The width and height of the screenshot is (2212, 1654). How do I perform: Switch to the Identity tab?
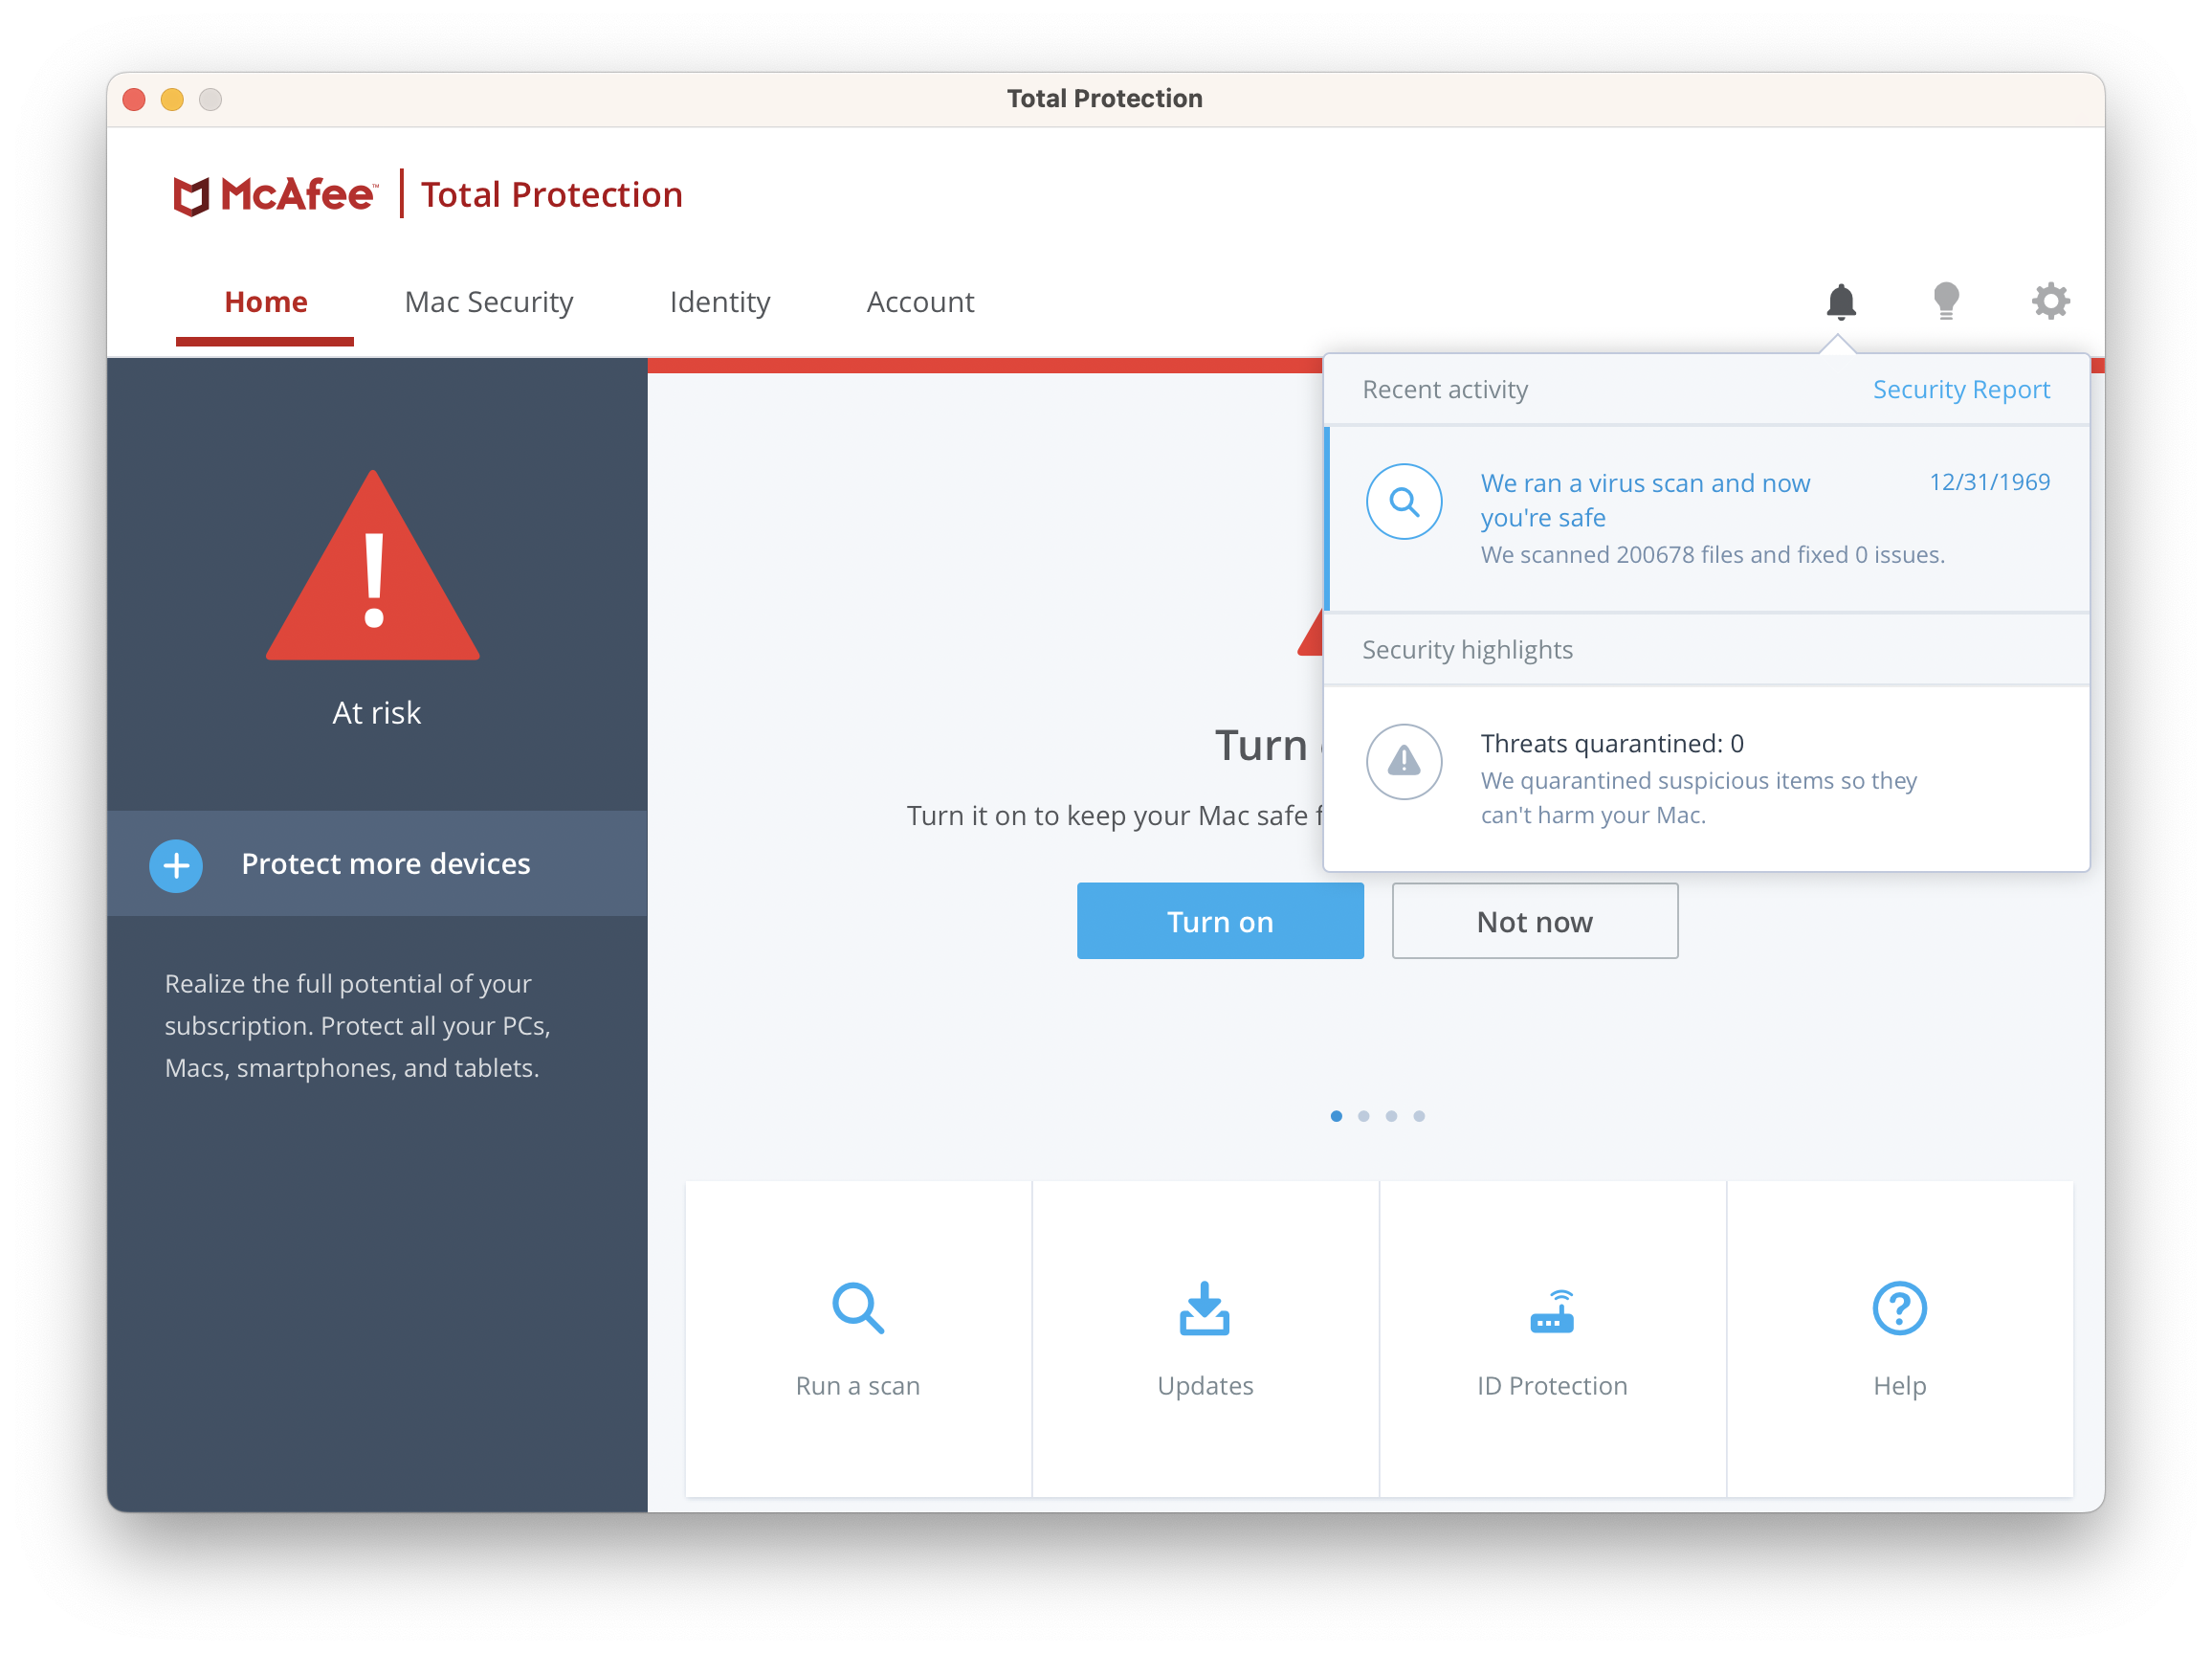(720, 301)
